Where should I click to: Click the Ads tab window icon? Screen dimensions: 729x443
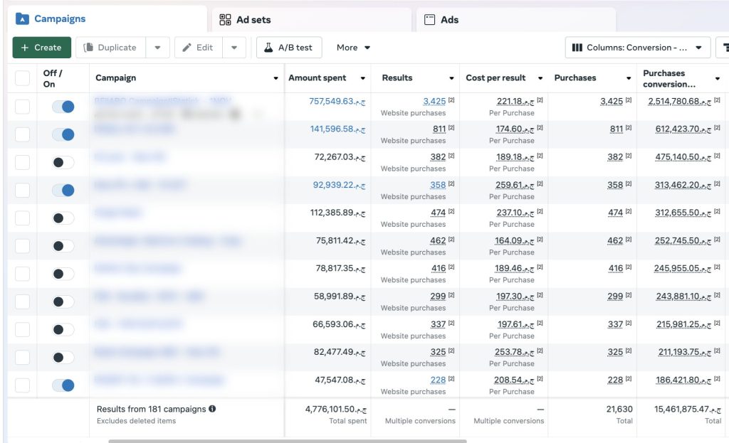tap(429, 20)
